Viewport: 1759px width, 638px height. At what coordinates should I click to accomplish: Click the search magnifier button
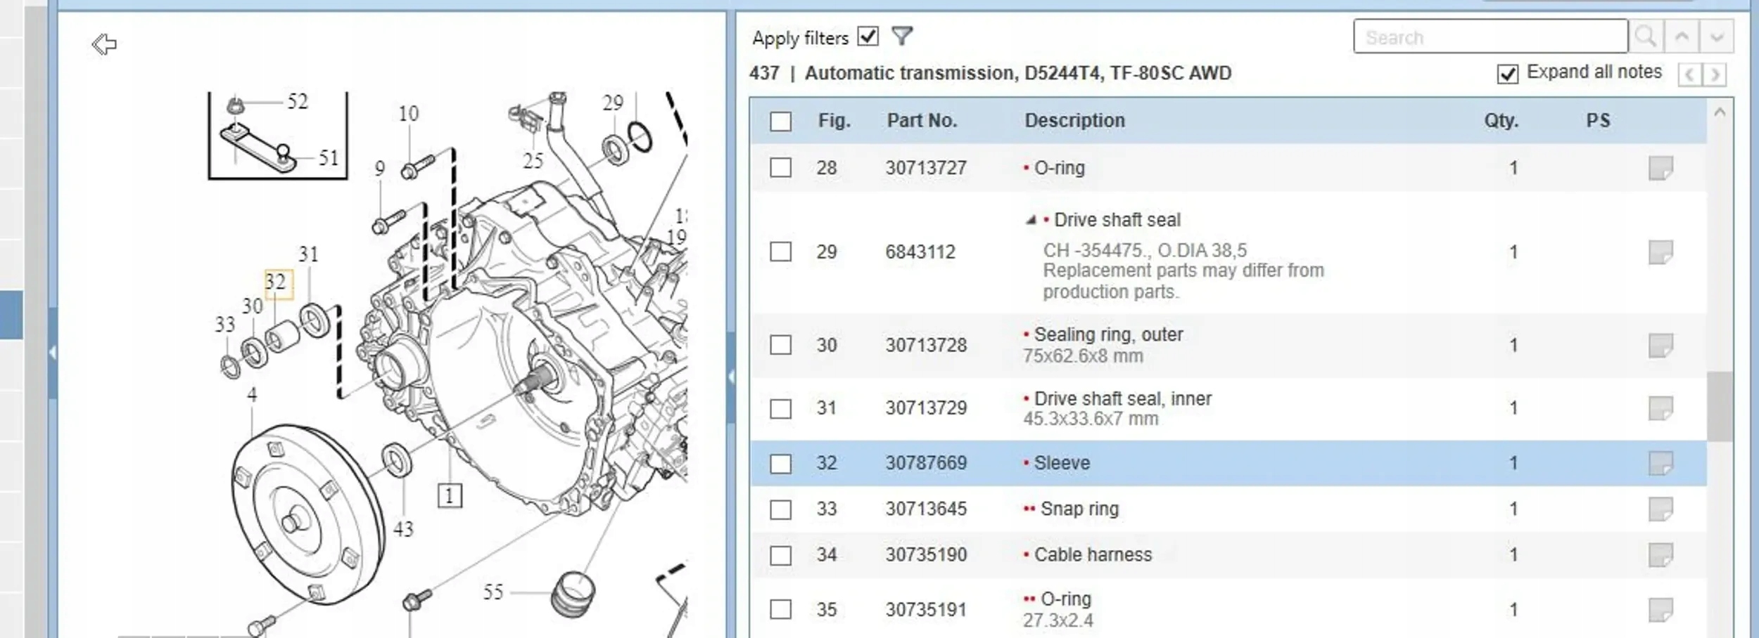click(1646, 37)
